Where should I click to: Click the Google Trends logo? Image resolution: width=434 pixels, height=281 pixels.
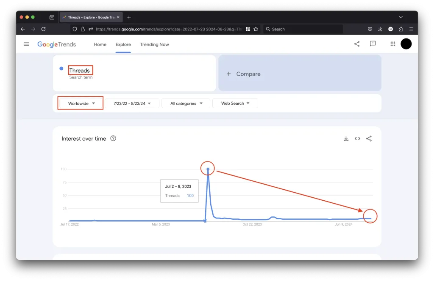click(56, 44)
